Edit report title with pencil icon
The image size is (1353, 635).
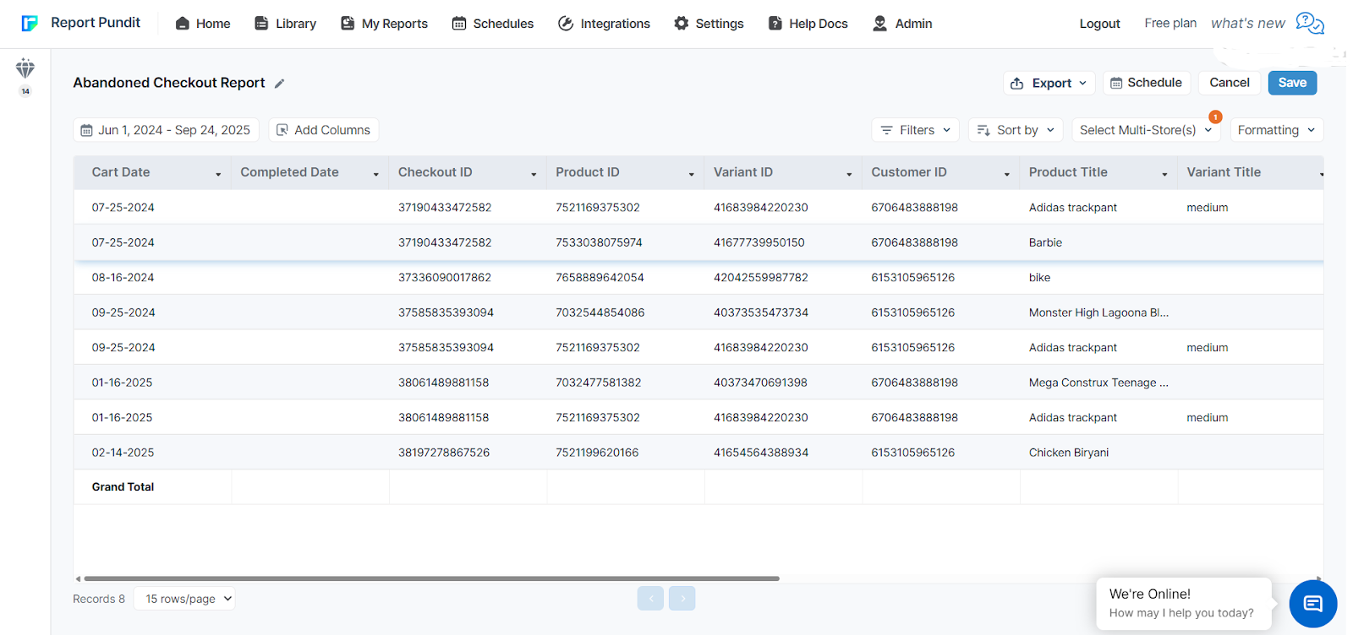[x=279, y=84]
